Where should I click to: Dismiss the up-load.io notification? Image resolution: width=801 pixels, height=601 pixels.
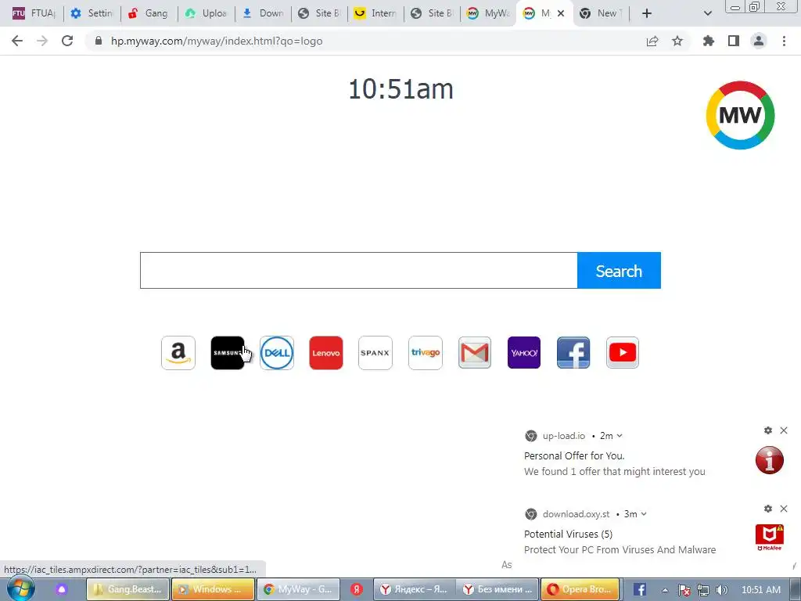click(x=784, y=430)
